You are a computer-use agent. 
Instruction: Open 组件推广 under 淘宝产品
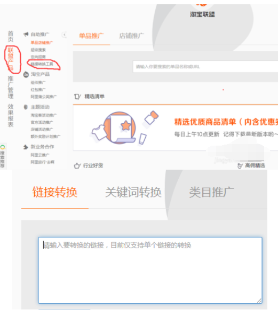38,83
